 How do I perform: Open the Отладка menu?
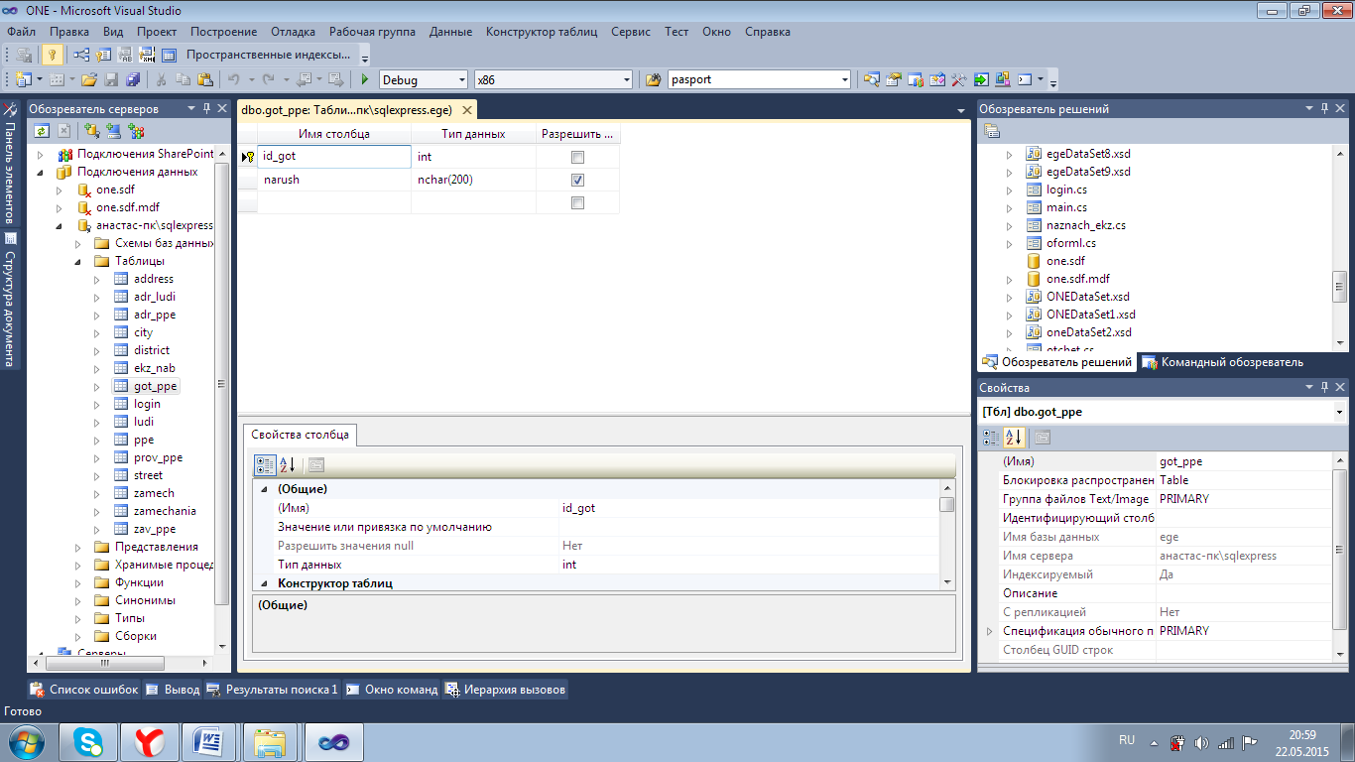[293, 32]
